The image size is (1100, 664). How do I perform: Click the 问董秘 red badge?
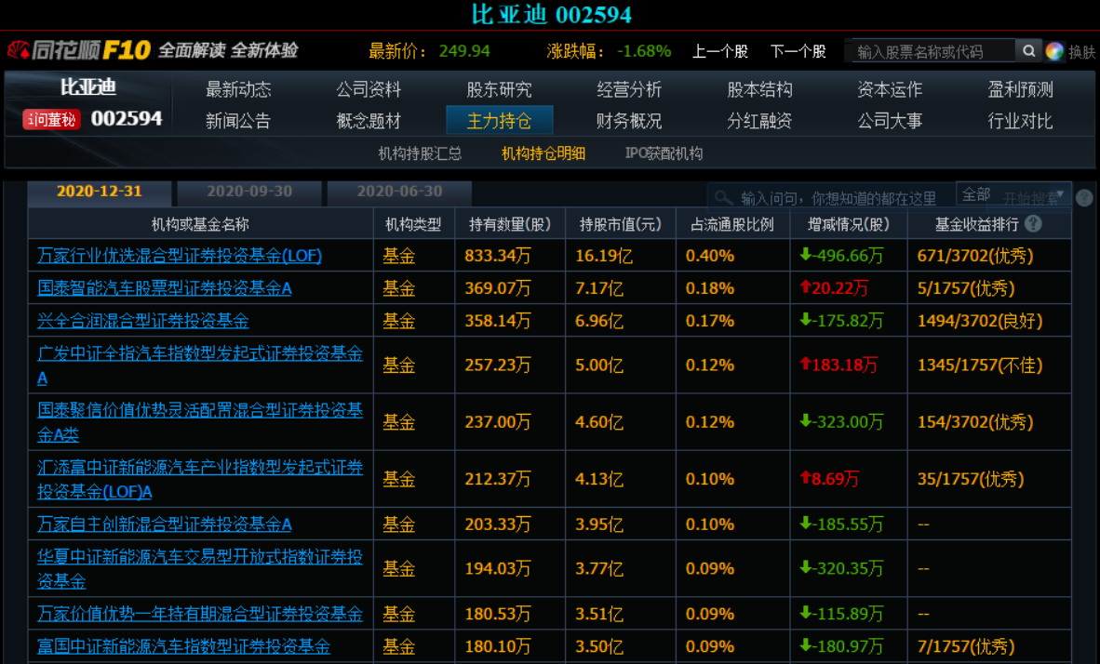pos(51,119)
